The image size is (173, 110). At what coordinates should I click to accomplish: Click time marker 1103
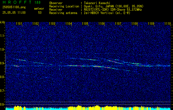(52, 24)
